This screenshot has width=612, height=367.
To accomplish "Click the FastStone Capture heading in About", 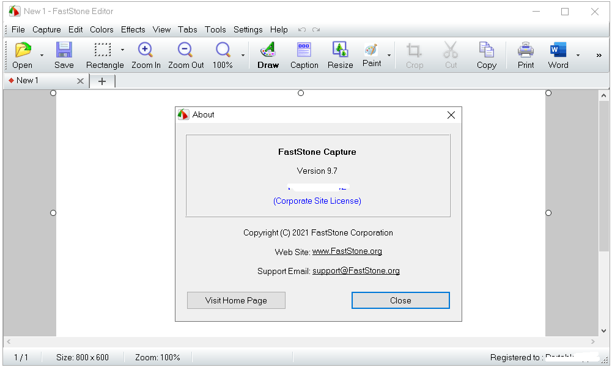I will coord(317,152).
